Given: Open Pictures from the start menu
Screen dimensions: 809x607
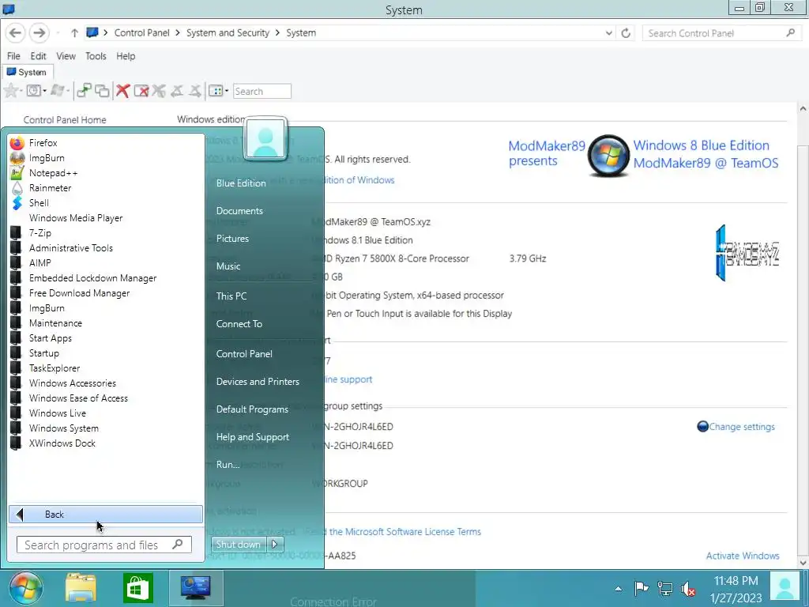Looking at the screenshot, I should pyautogui.click(x=232, y=239).
